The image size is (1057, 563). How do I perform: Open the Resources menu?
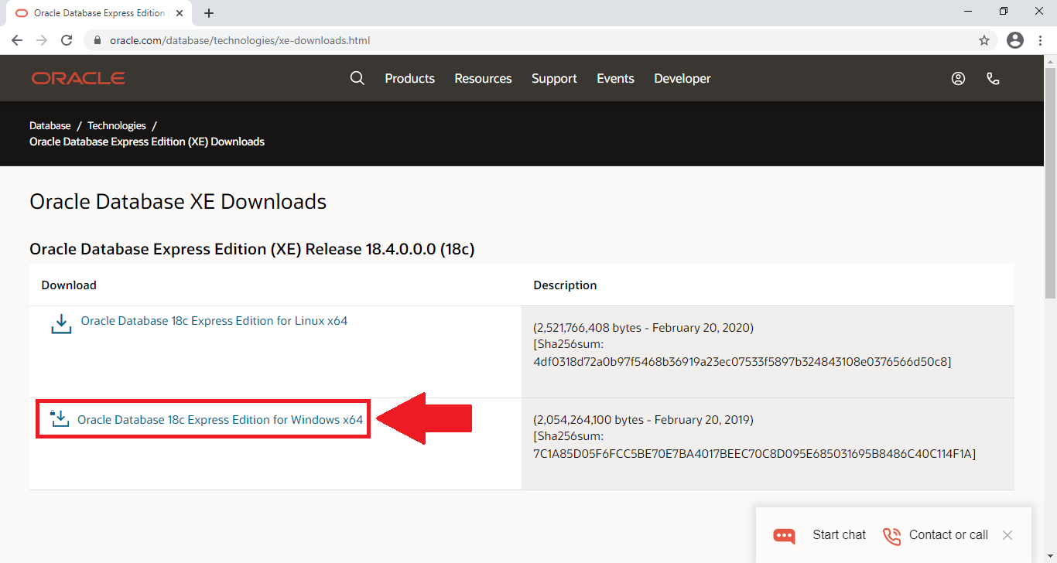point(483,78)
